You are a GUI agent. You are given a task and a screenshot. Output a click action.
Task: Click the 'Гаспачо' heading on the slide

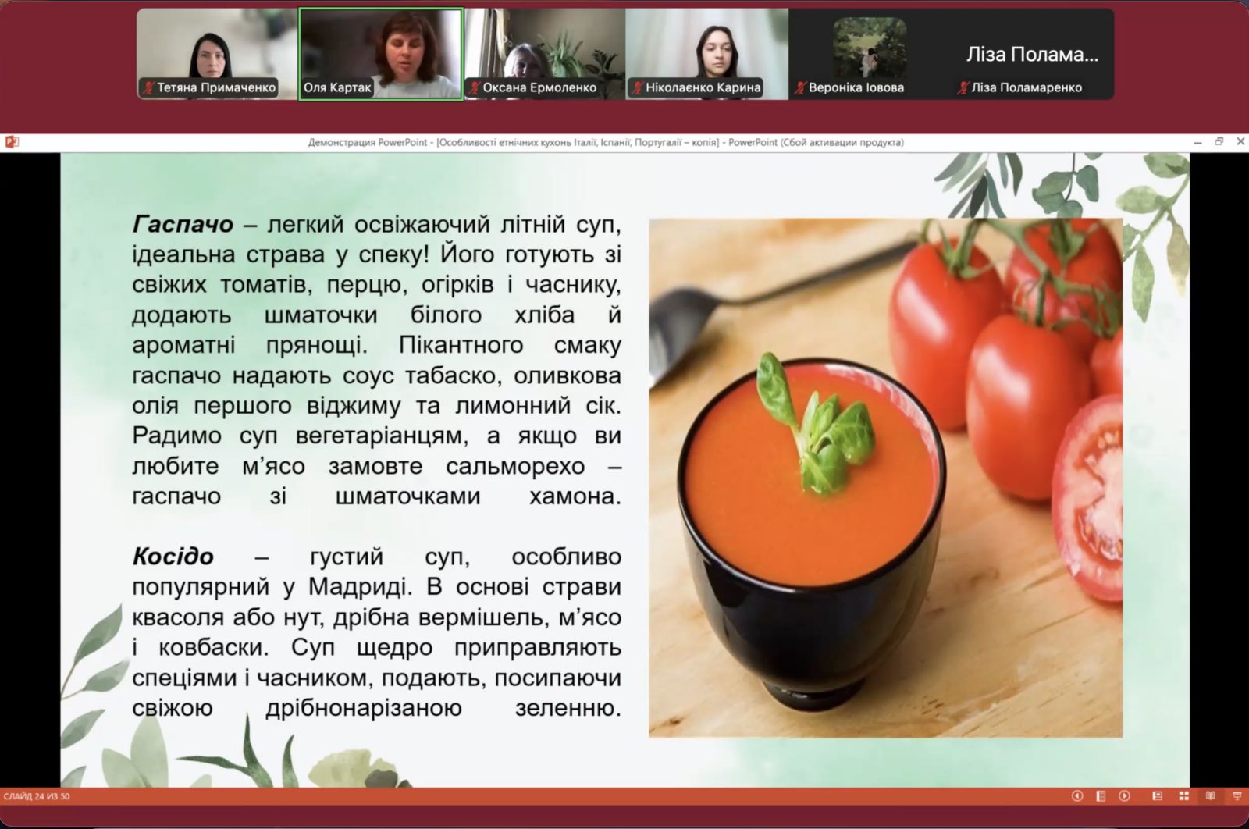pos(183,224)
